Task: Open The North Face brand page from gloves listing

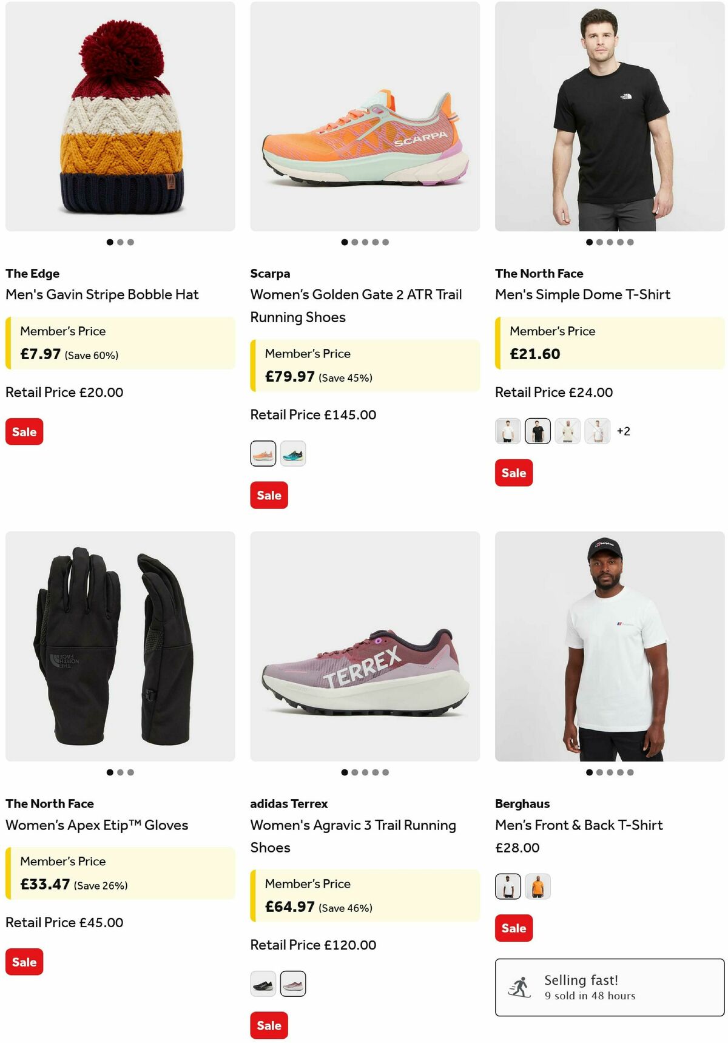Action: 49,803
